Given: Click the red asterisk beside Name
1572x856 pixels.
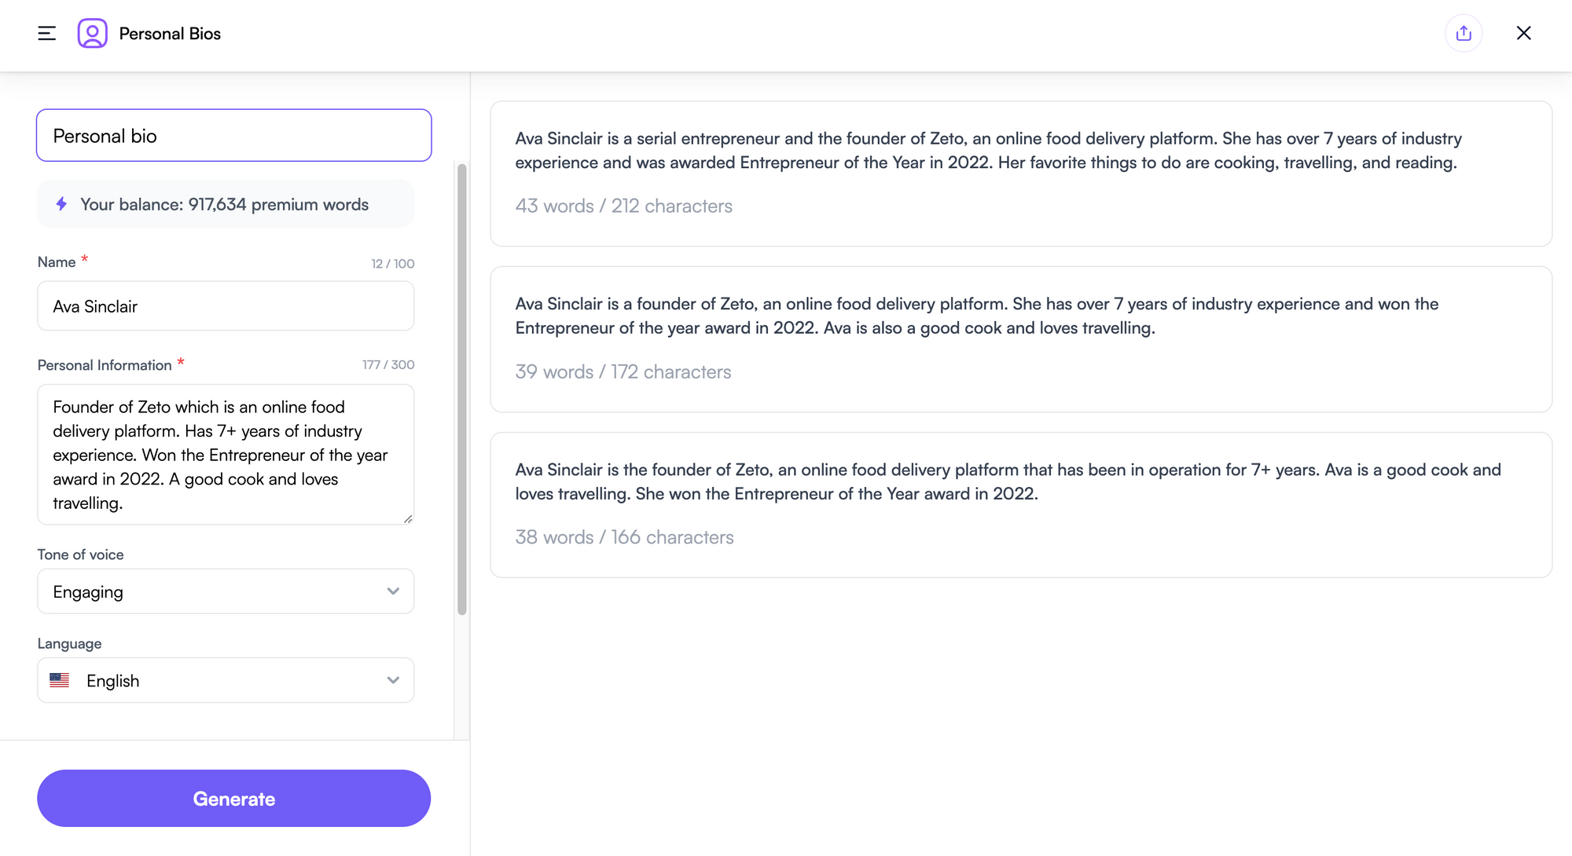Looking at the screenshot, I should point(84,258).
